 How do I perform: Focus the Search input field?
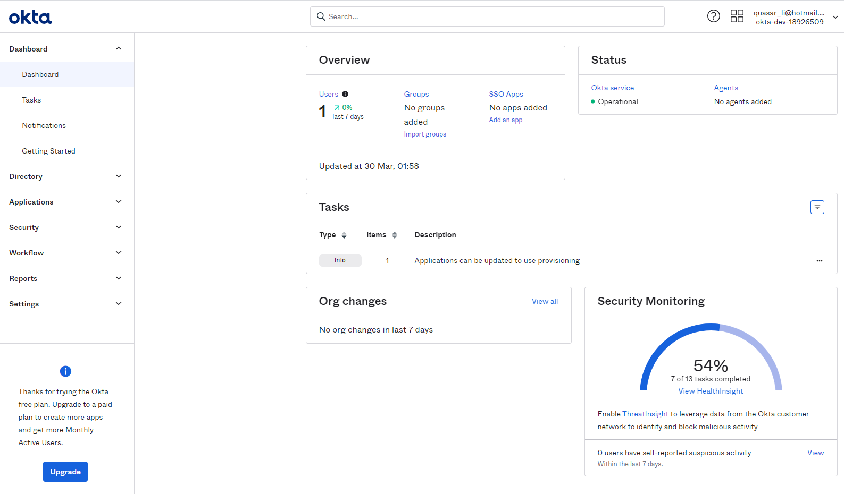click(x=487, y=16)
